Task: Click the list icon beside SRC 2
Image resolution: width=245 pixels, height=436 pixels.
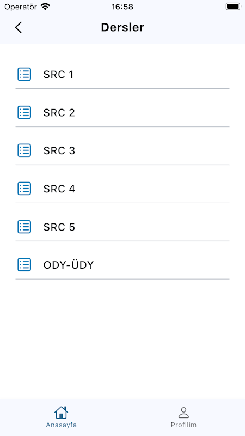Action: click(24, 112)
